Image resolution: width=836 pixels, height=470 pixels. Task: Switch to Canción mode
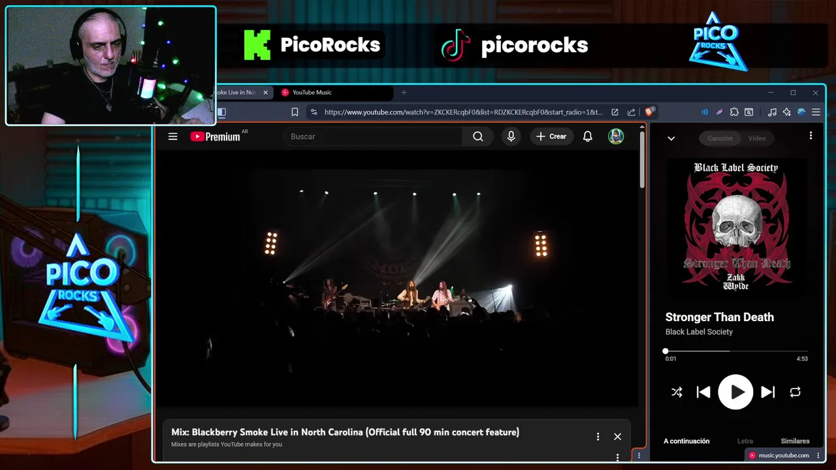click(720, 138)
